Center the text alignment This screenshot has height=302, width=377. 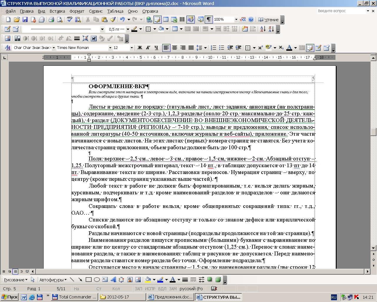point(175,48)
